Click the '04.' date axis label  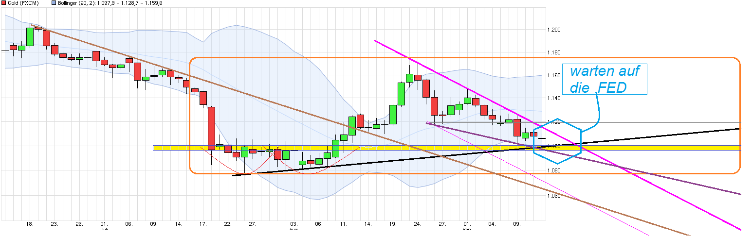(x=492, y=224)
